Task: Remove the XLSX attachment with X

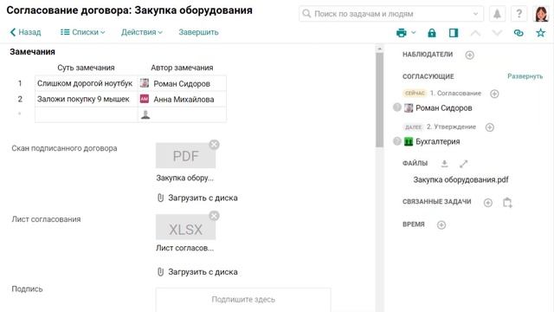Action: [214, 216]
